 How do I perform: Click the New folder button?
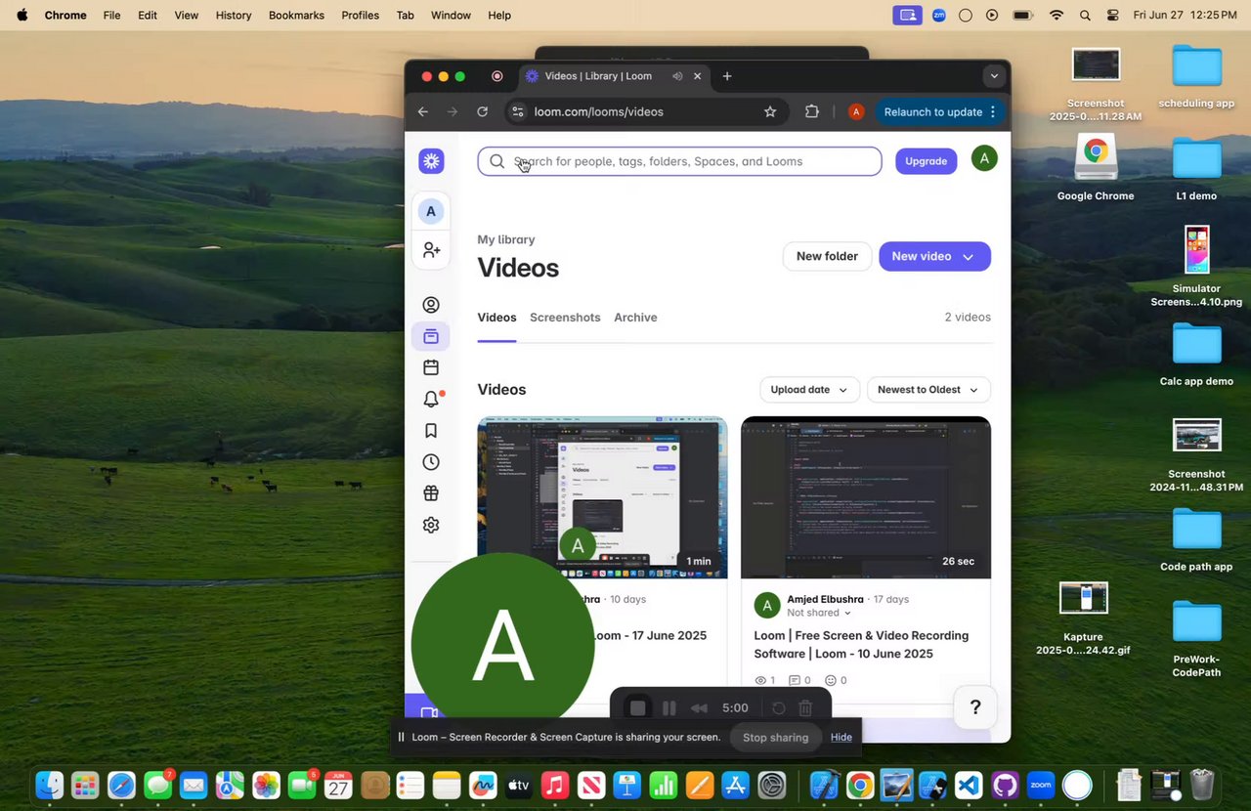pyautogui.click(x=827, y=256)
